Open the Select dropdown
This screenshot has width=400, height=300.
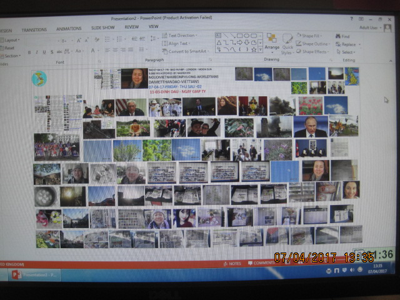point(346,52)
